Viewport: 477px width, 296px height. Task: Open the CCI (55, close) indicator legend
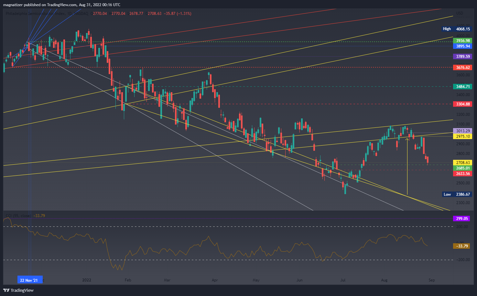(x=18, y=216)
